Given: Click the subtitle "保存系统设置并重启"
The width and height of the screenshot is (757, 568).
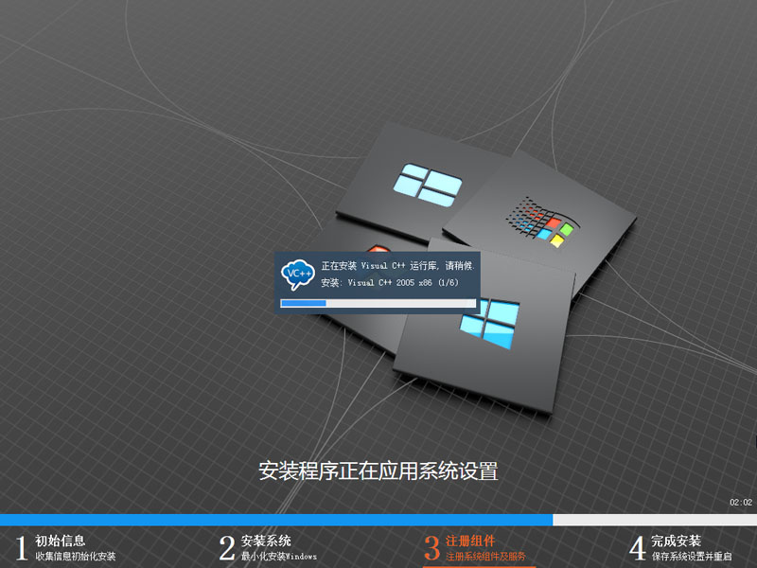Looking at the screenshot, I should tap(692, 557).
